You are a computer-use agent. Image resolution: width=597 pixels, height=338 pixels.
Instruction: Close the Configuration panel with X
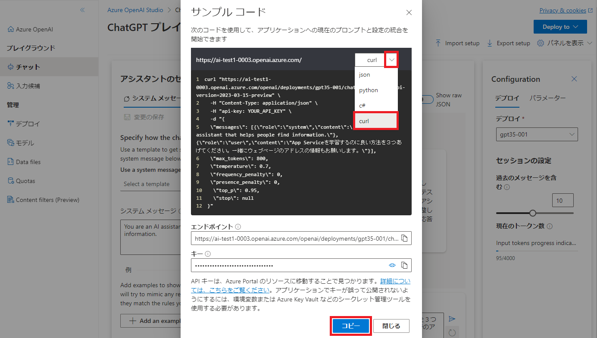574,79
